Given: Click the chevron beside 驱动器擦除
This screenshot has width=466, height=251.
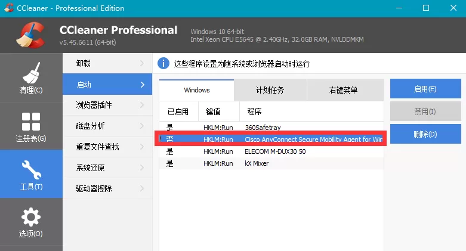Looking at the screenshot, I should coord(142,188).
